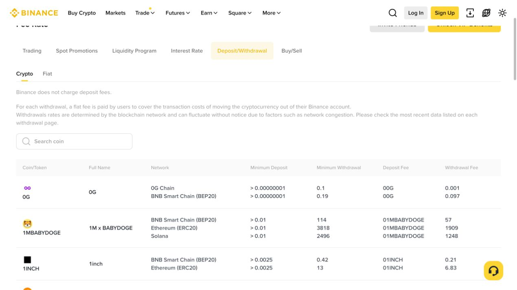This screenshot has width=517, height=290.
Task: Click the Sign Up button
Action: point(445,13)
